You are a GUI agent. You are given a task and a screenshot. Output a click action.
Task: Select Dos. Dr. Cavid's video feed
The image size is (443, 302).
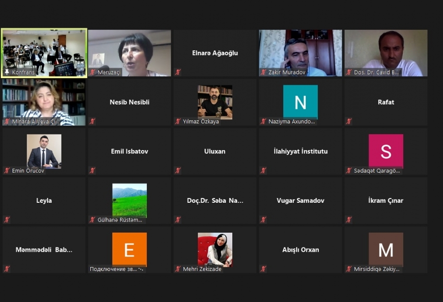pyautogui.click(x=386, y=53)
